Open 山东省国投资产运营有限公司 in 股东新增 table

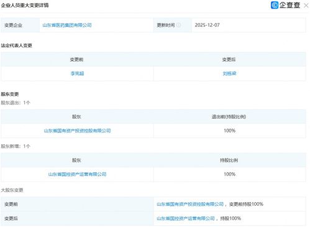click(77, 174)
